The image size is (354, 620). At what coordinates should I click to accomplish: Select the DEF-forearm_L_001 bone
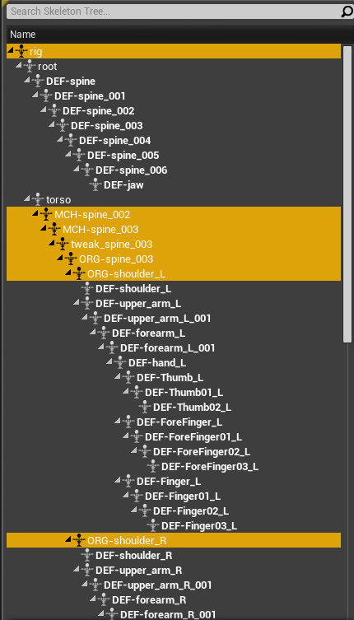[x=168, y=348]
